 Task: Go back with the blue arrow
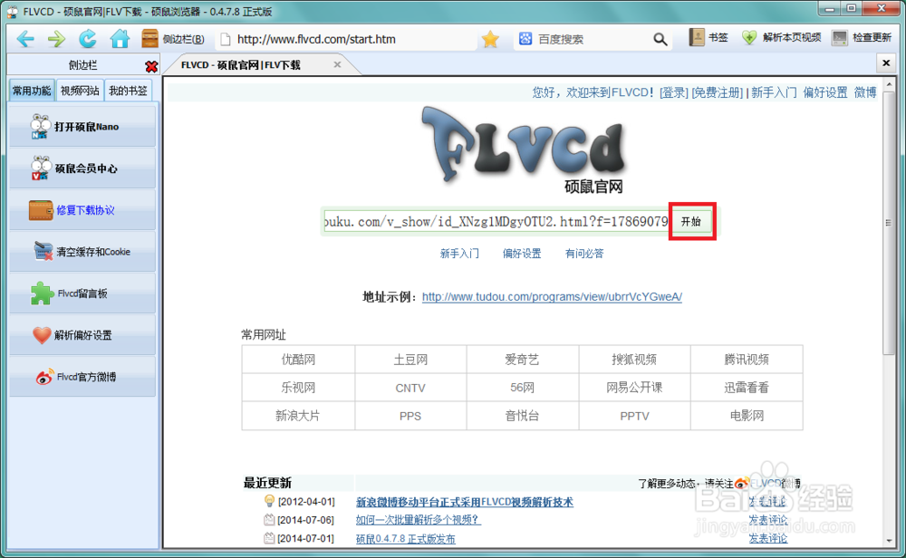point(25,39)
